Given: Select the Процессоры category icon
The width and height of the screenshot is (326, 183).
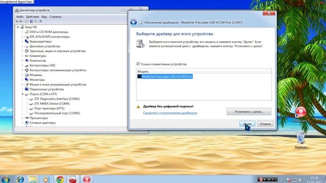Looking at the screenshot, I should (26, 118).
